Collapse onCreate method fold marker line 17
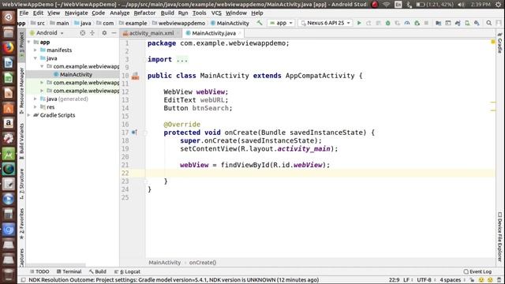Screen dimensions: 505x284 click(x=144, y=133)
